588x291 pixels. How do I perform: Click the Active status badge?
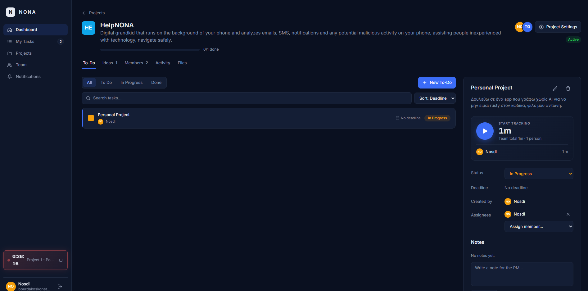tap(573, 39)
